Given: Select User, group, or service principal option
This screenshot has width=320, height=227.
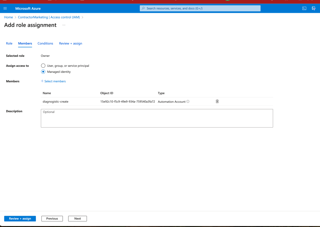Looking at the screenshot, I should click(43, 66).
